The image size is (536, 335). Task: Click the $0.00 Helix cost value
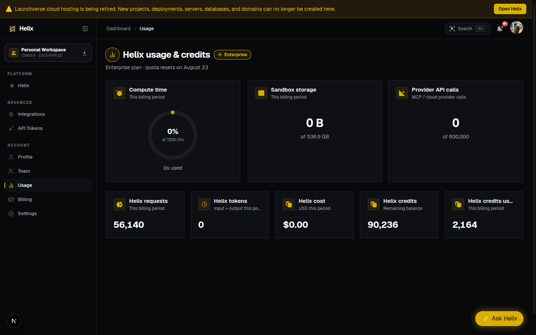[x=296, y=225]
